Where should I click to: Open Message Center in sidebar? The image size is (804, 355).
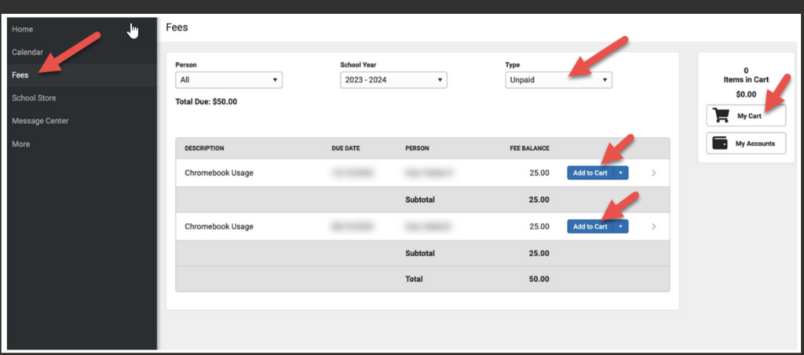(x=40, y=121)
